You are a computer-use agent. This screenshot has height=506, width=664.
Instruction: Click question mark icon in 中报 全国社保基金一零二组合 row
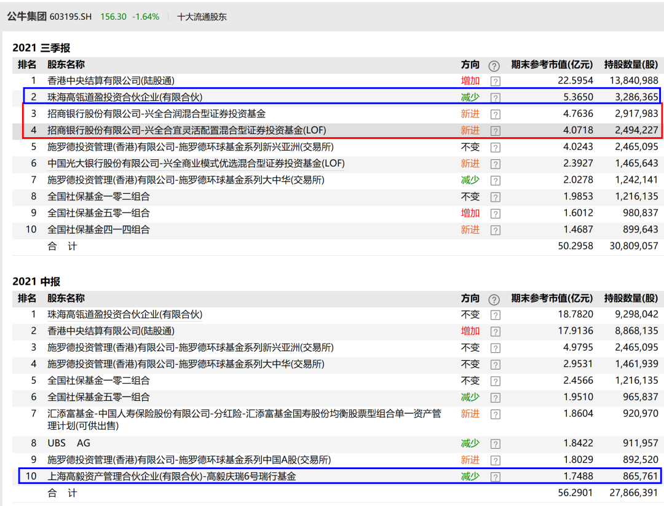tap(496, 381)
